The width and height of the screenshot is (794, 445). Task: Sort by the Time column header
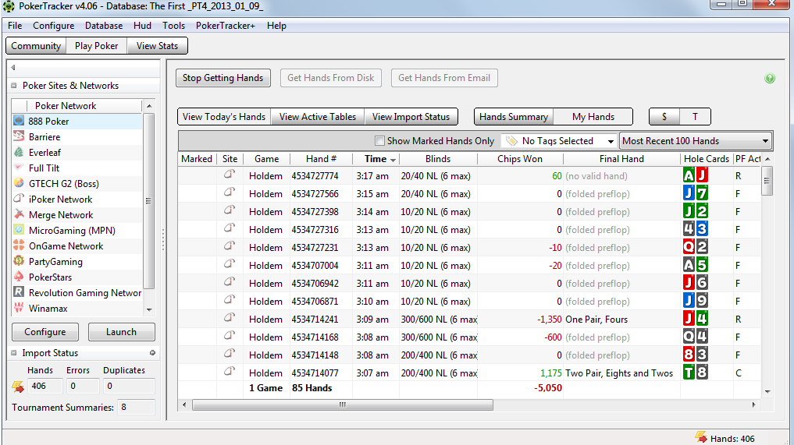point(376,159)
